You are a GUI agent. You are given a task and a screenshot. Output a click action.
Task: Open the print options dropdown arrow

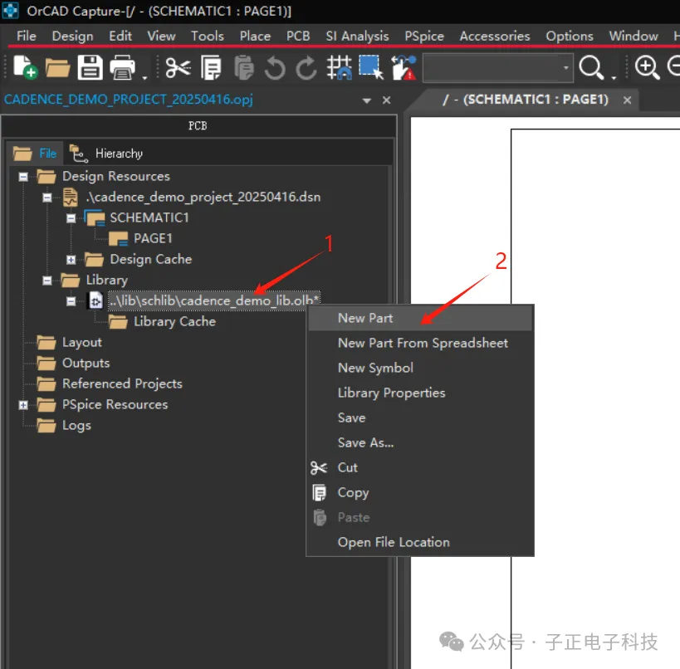[144, 78]
